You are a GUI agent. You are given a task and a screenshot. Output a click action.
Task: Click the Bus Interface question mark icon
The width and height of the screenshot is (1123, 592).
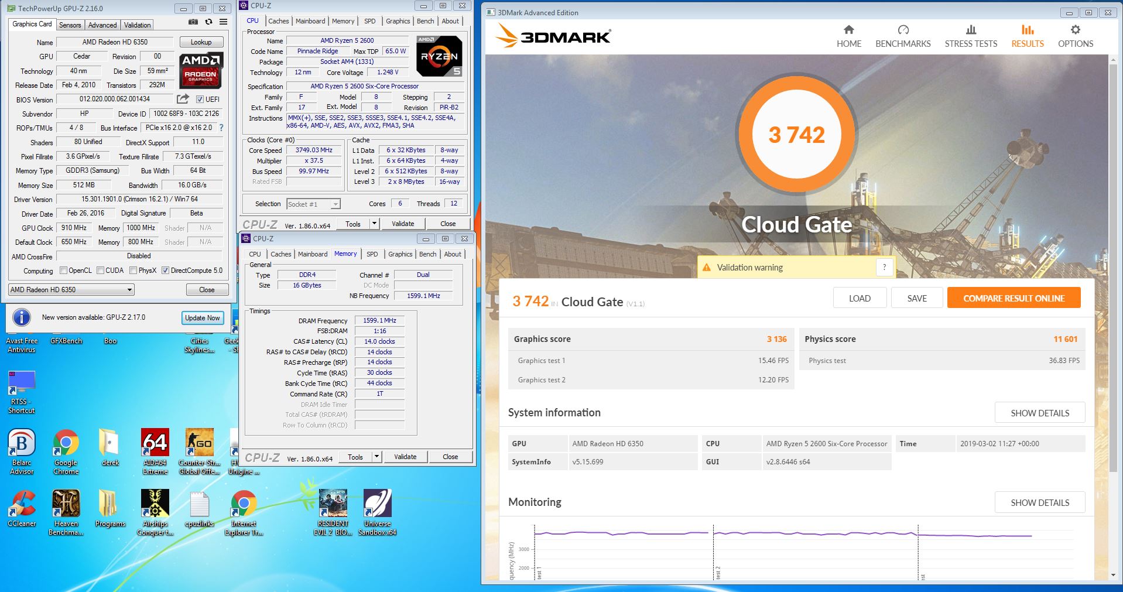(221, 128)
